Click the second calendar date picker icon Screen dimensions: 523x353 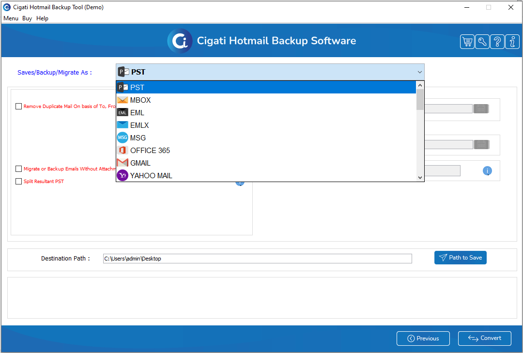click(x=481, y=144)
